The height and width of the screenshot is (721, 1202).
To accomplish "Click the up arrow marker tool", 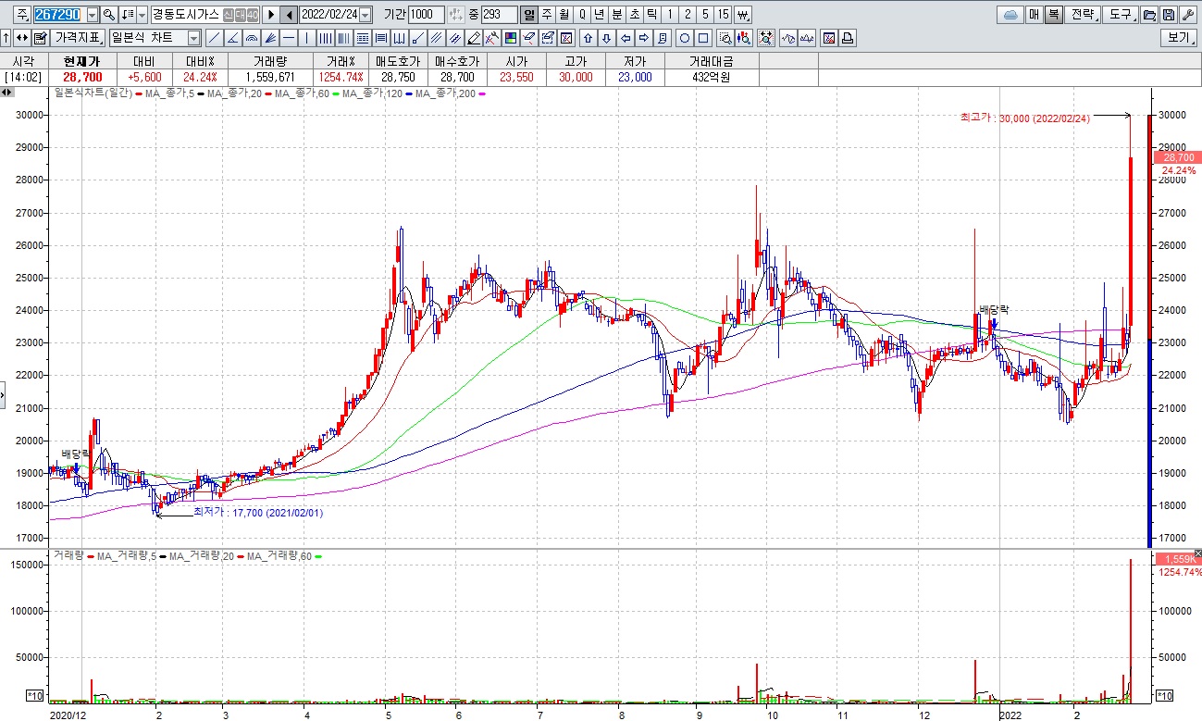I will click(588, 38).
